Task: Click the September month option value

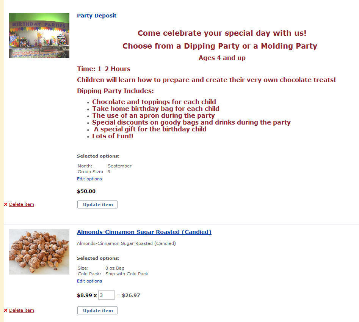Action: coord(119,166)
